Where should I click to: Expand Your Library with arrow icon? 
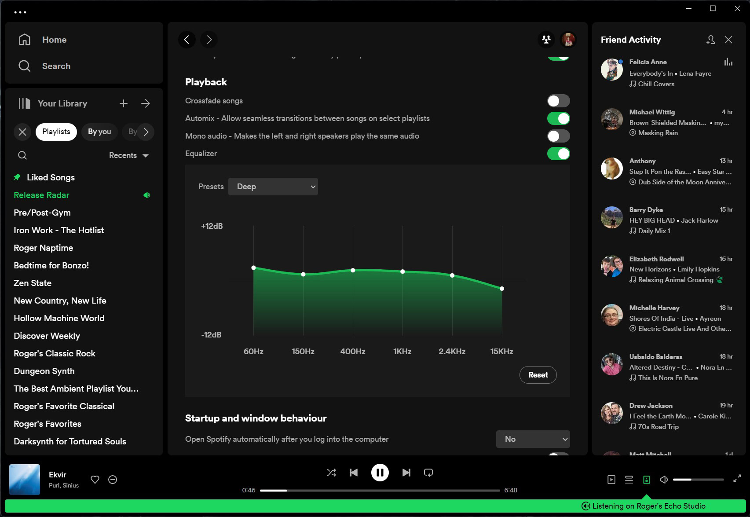point(146,103)
